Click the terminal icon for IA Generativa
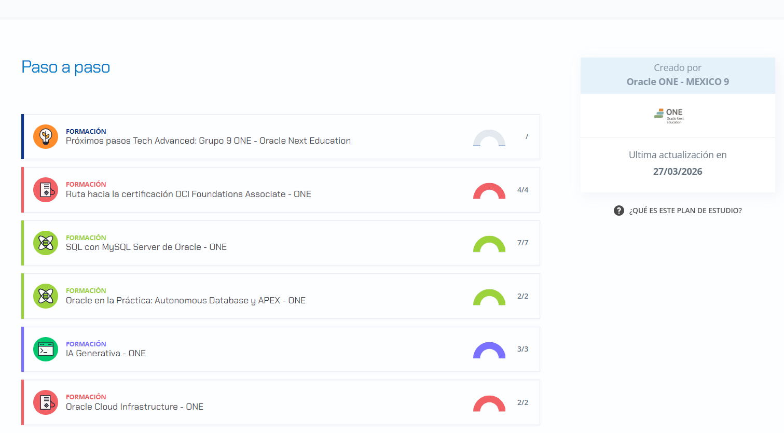Viewport: 784px width, 433px height. (46, 350)
